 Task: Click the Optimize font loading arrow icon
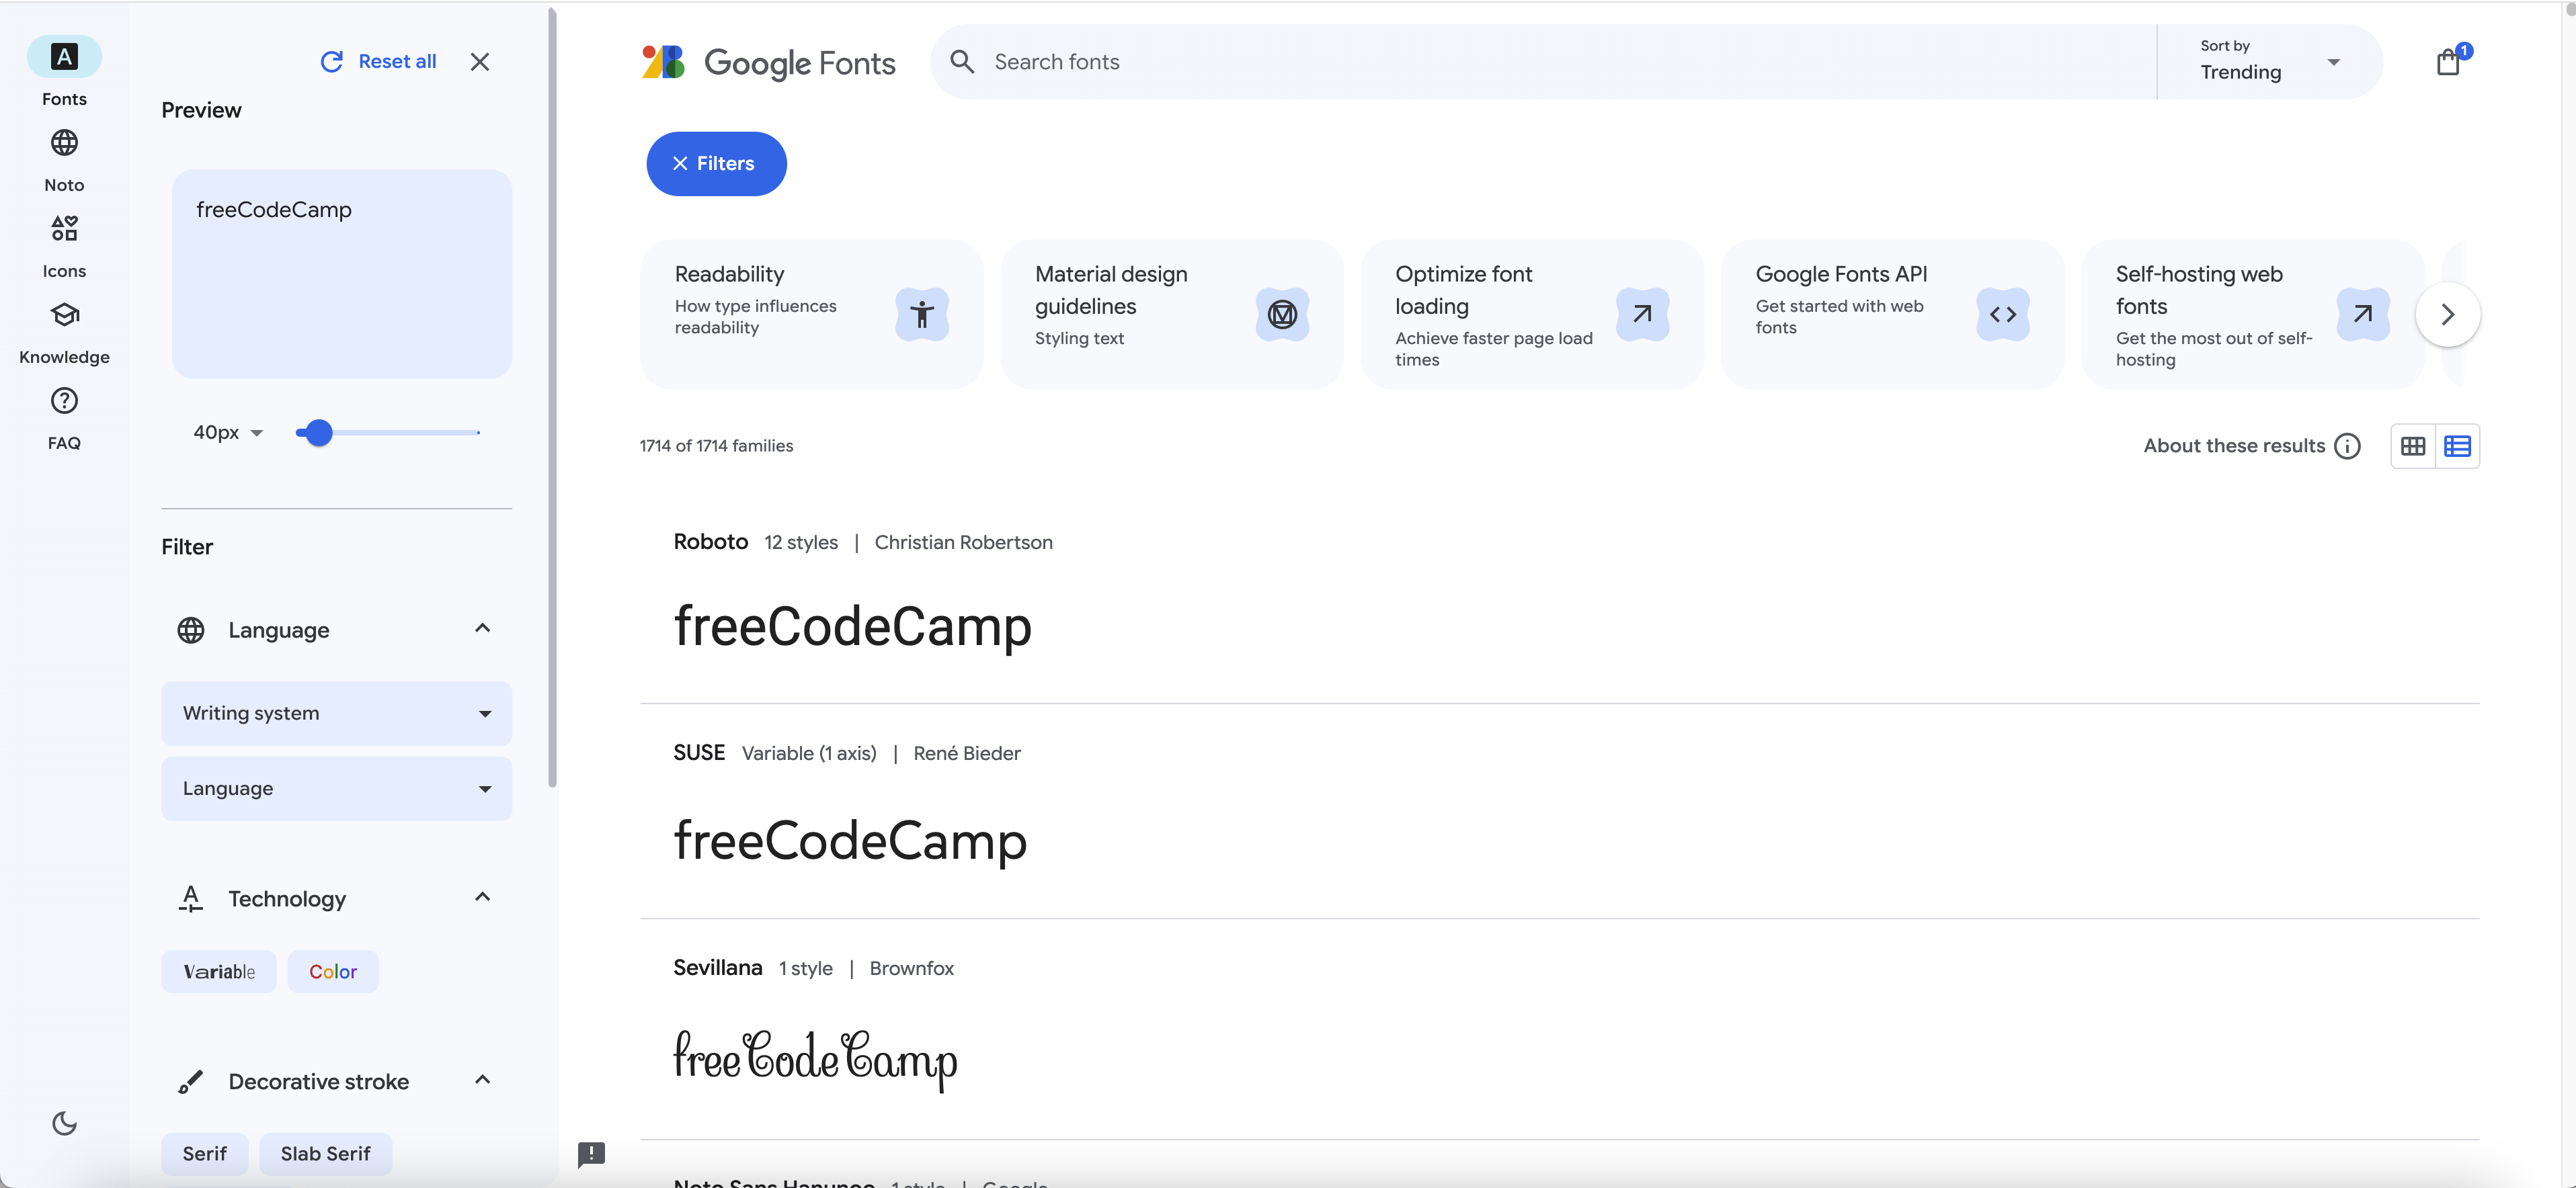click(1642, 314)
